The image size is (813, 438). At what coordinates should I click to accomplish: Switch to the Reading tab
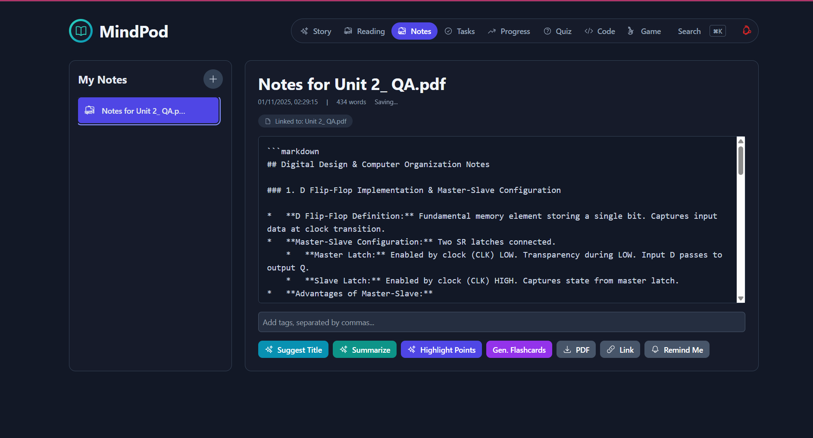(364, 31)
